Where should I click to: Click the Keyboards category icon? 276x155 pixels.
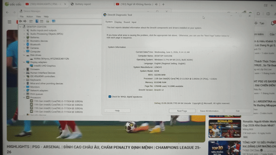(28, 80)
